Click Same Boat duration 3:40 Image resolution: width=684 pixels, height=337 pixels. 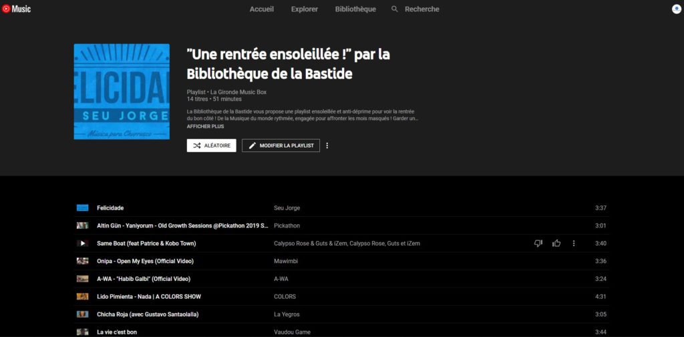(601, 244)
